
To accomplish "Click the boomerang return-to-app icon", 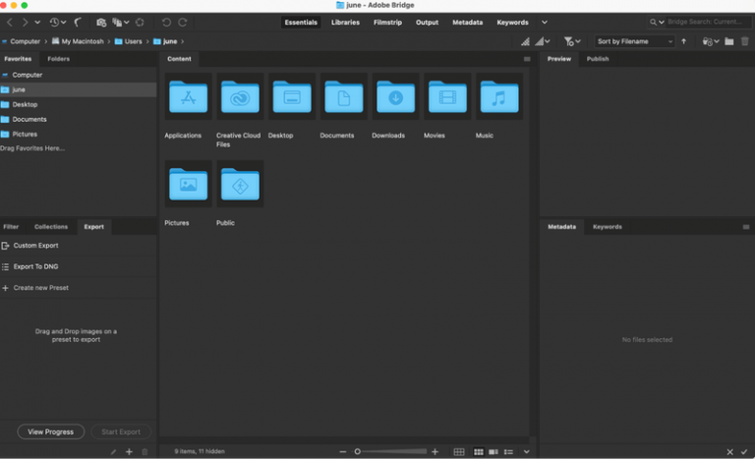I will coord(76,22).
